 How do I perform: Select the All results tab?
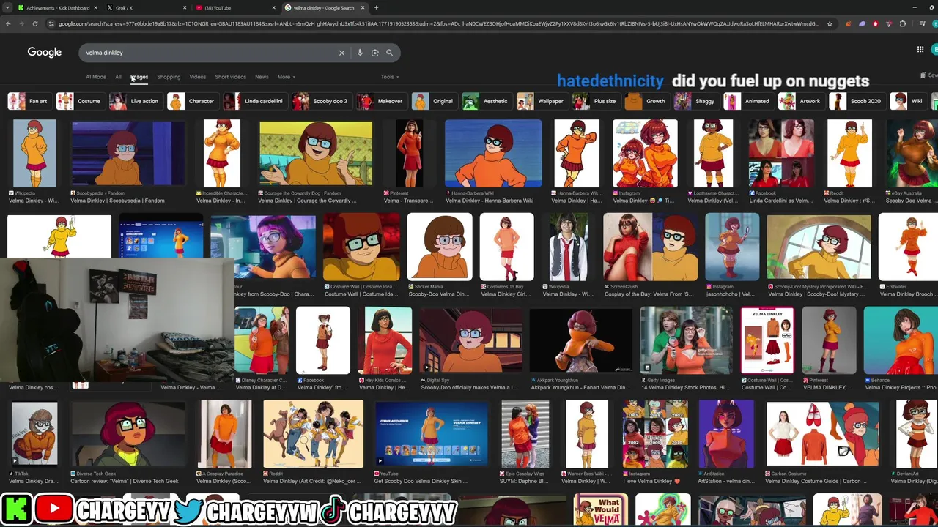pyautogui.click(x=118, y=77)
